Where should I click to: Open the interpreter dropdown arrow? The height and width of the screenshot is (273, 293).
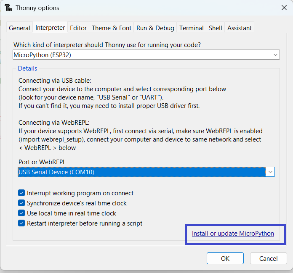tap(275, 55)
